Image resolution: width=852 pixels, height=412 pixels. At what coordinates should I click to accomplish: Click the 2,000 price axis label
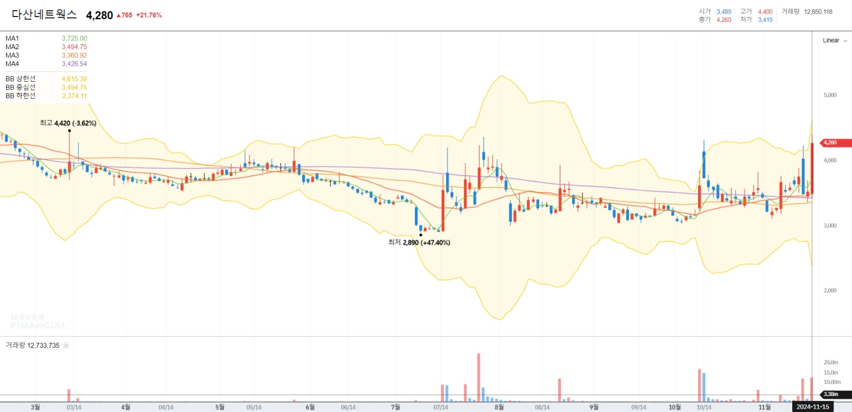click(830, 291)
